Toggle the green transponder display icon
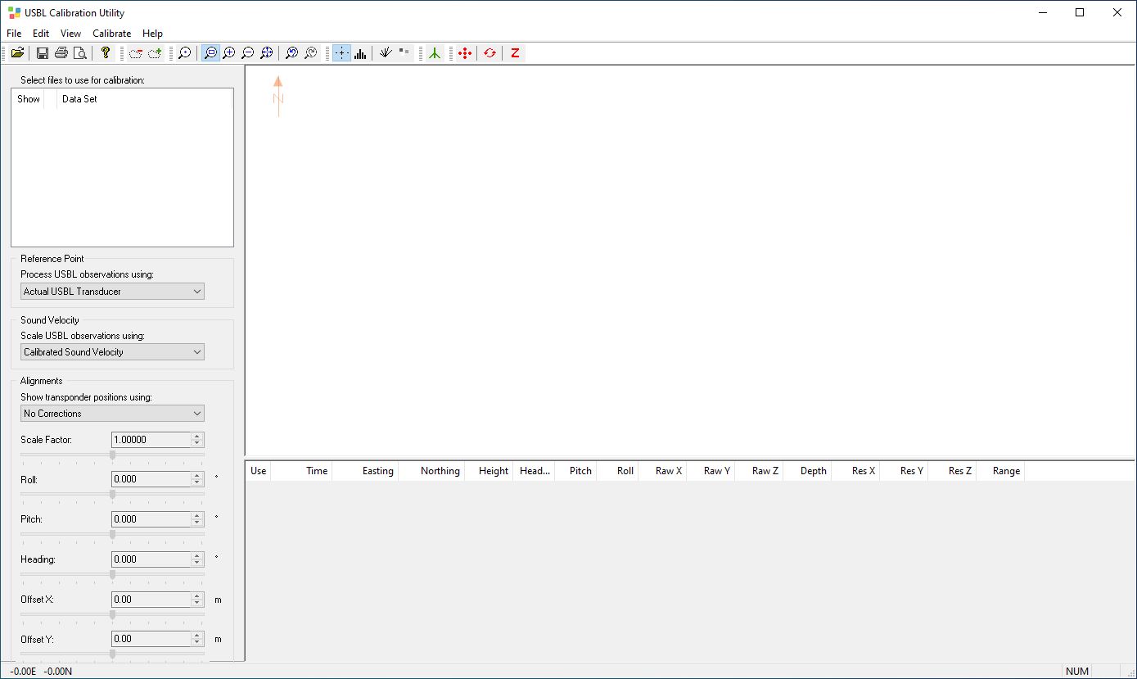The height and width of the screenshot is (679, 1137). [x=434, y=52]
